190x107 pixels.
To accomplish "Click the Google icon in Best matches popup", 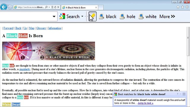I will click(115, 94).
